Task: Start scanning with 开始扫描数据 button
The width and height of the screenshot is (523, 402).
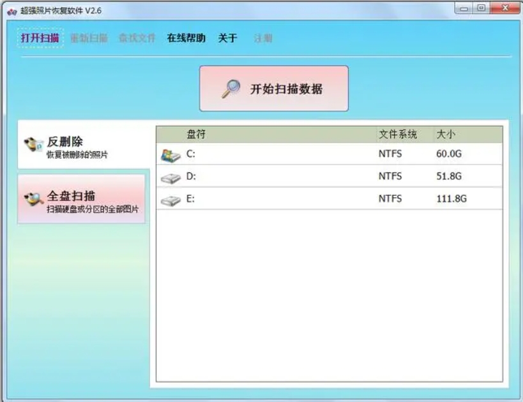Action: [274, 88]
